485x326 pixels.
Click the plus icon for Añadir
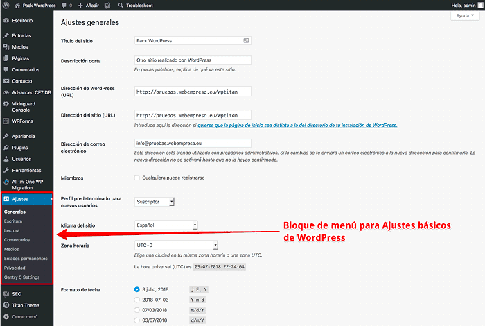tap(80, 6)
